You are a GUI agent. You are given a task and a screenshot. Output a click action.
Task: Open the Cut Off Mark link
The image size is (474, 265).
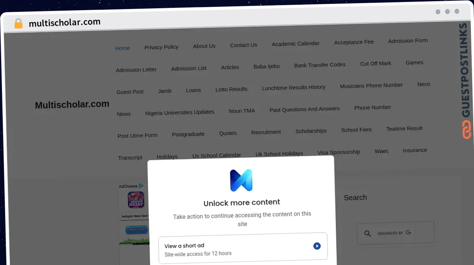point(375,63)
